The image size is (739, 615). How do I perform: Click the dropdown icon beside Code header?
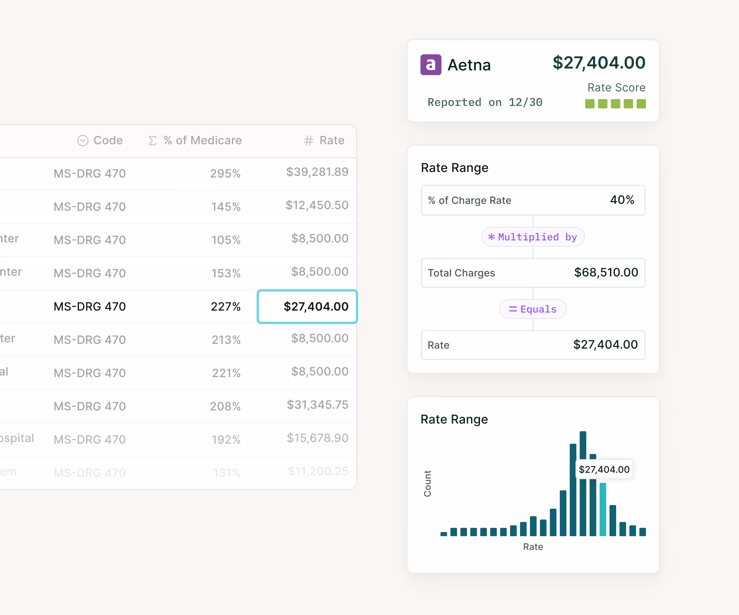click(83, 140)
